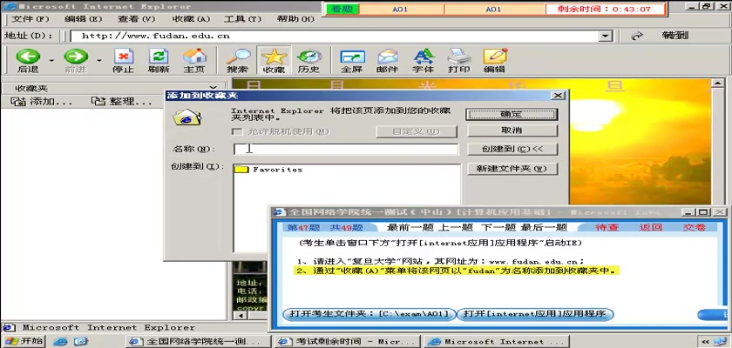The height and width of the screenshot is (348, 732).
Task: Click horizontal scrollbar left arrow in page
Action: [240, 316]
